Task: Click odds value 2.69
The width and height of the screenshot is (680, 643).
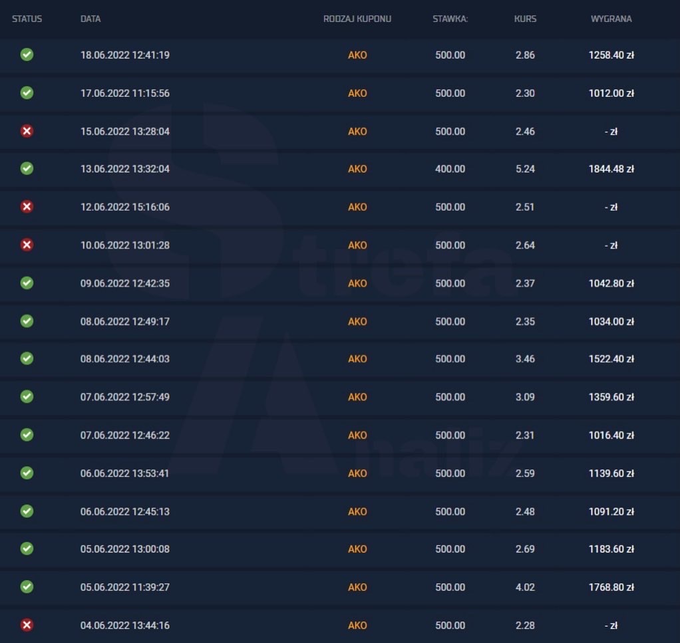Action: (525, 549)
